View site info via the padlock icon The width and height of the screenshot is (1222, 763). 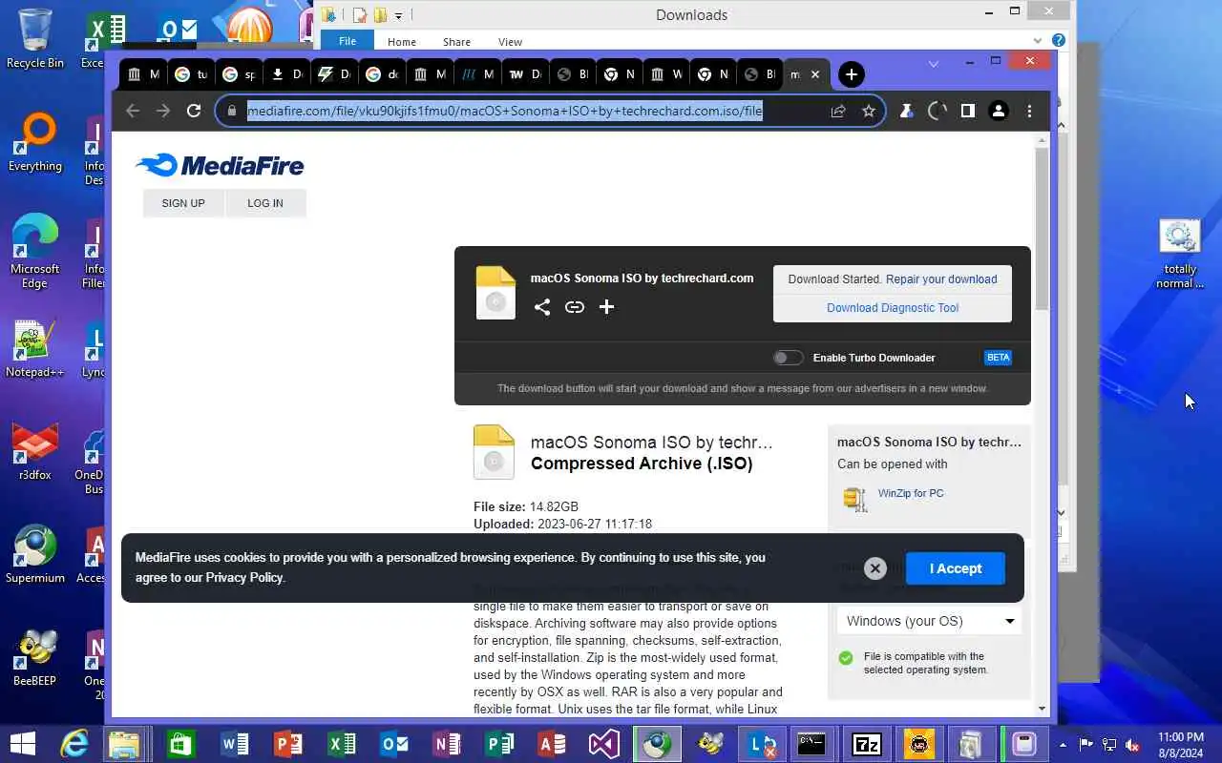231,111
